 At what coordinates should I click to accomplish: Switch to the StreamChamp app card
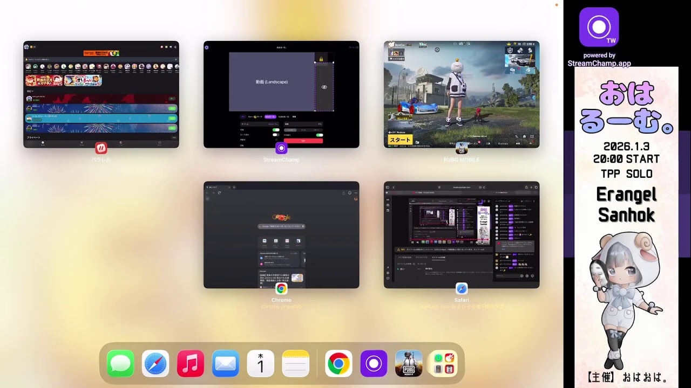pos(281,94)
